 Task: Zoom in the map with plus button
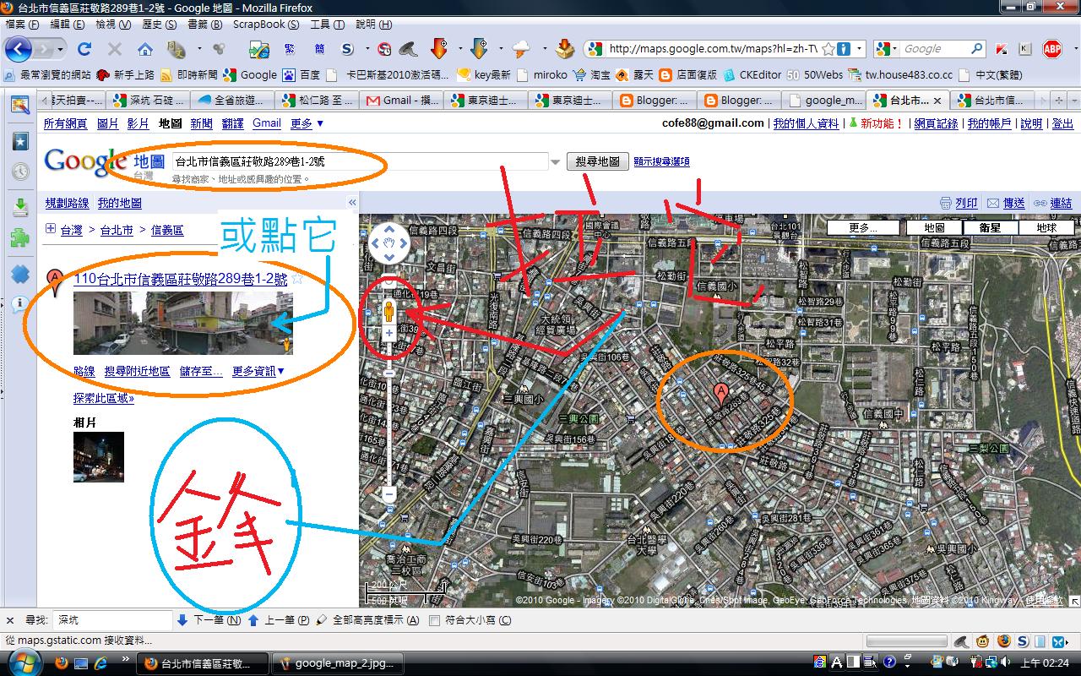tap(389, 334)
